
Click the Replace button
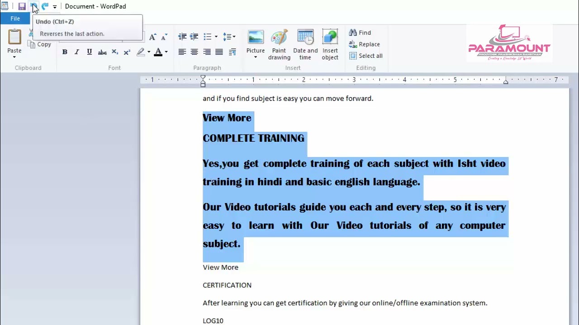click(365, 44)
